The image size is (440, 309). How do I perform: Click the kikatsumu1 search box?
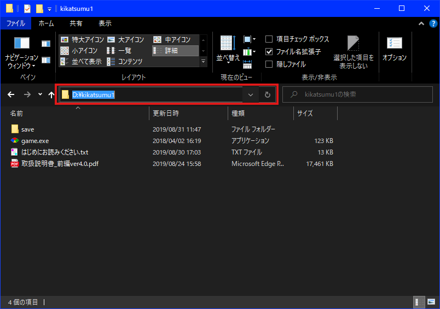tap(357, 94)
